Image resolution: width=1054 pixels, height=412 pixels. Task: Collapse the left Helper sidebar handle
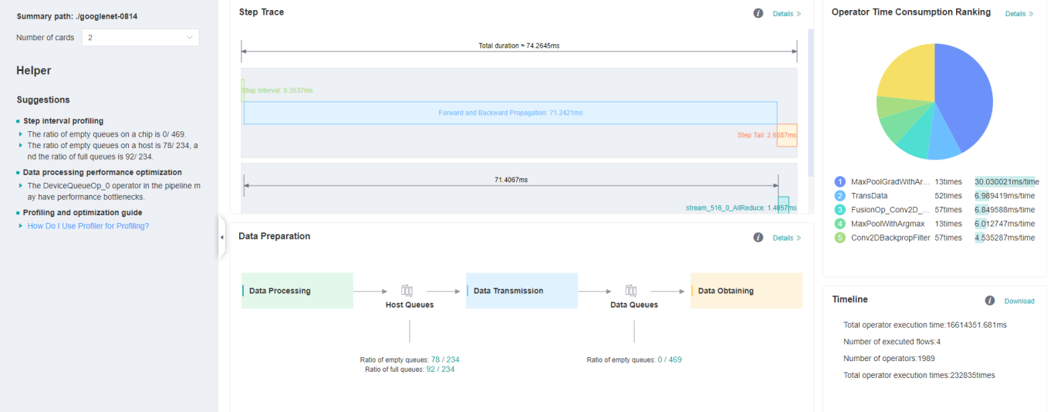(x=222, y=237)
